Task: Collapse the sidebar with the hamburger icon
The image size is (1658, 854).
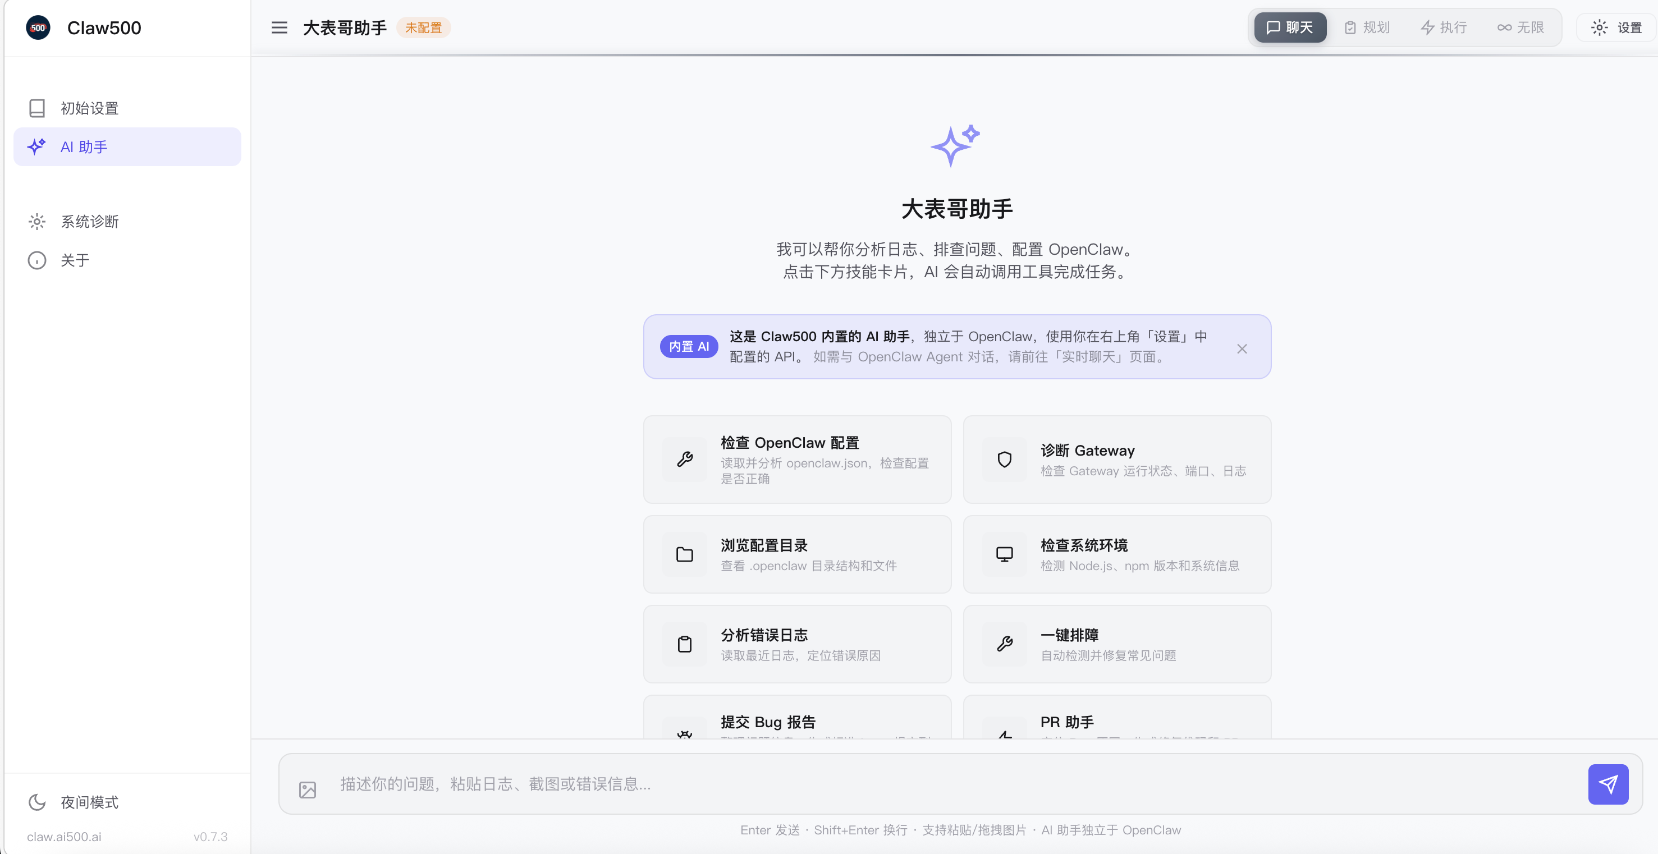Action: [280, 27]
